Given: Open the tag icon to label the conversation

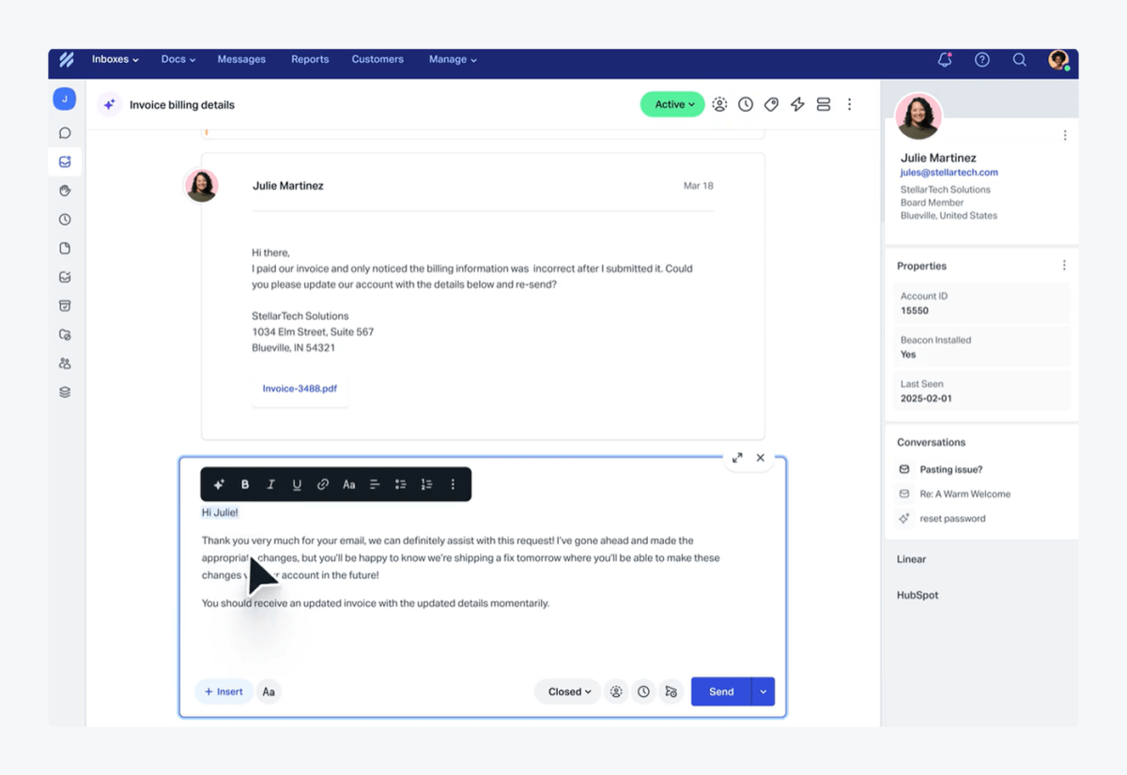Looking at the screenshot, I should [x=771, y=104].
